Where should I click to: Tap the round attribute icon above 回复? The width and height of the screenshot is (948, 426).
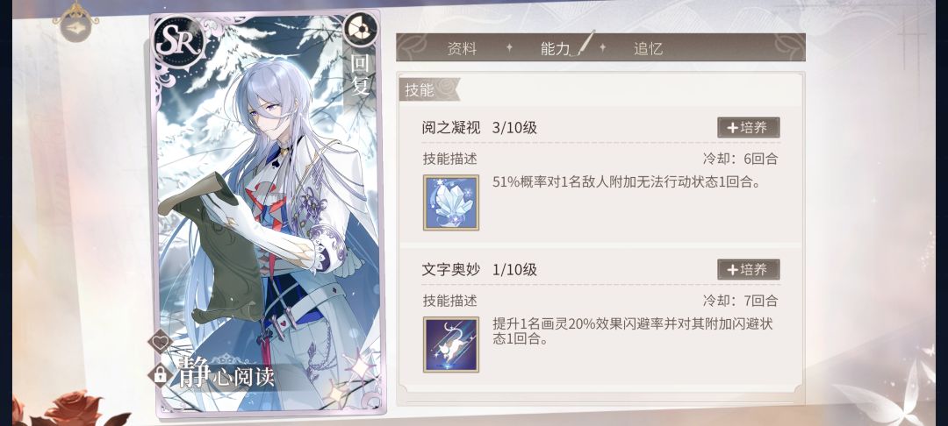(x=361, y=30)
